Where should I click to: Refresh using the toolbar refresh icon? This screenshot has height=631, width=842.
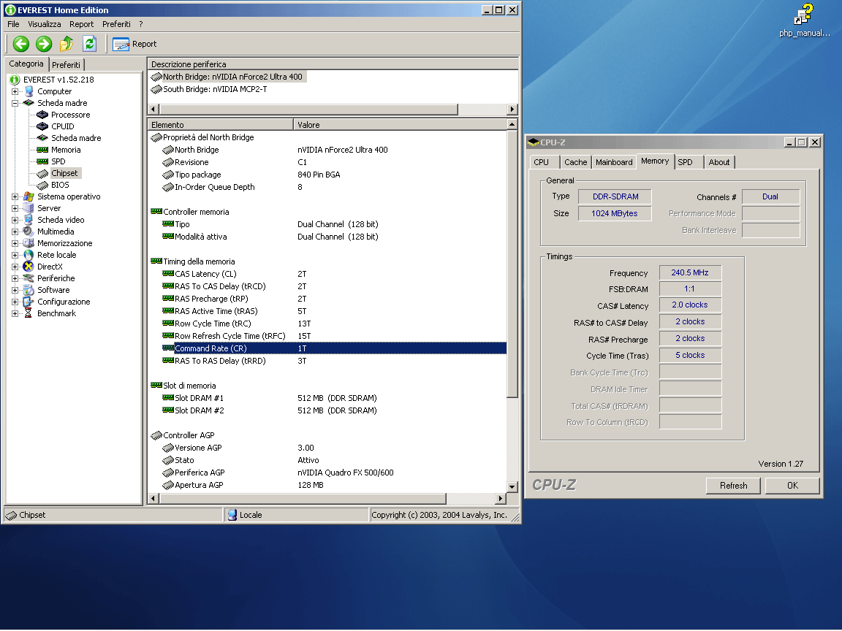[90, 44]
